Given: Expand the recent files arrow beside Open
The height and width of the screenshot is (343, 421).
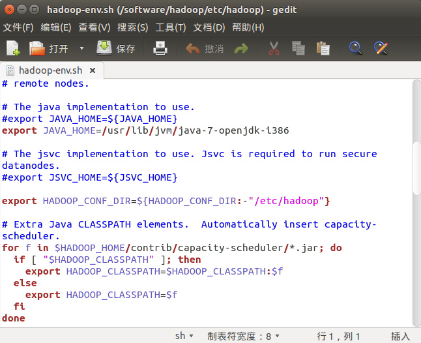Looking at the screenshot, I should pos(81,48).
